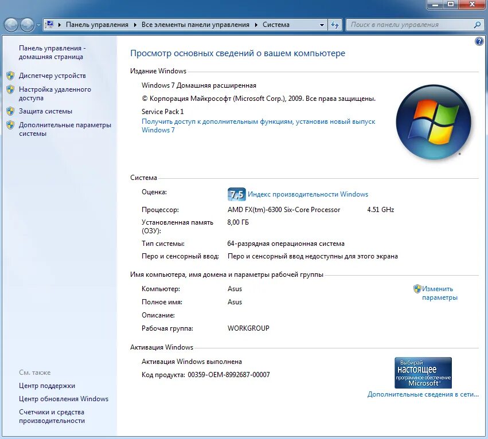Image resolution: width=488 pixels, height=439 pixels.
Task: Click the 7,5 performance rating badge
Action: 236,194
